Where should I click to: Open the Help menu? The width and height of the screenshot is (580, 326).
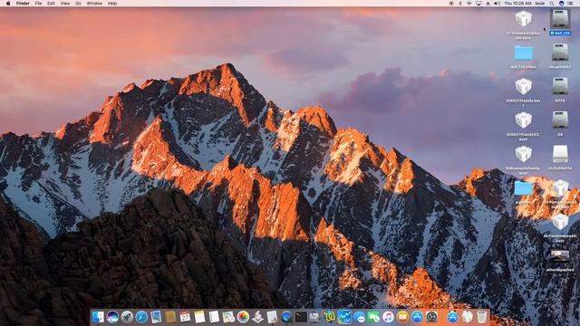pyautogui.click(x=112, y=4)
